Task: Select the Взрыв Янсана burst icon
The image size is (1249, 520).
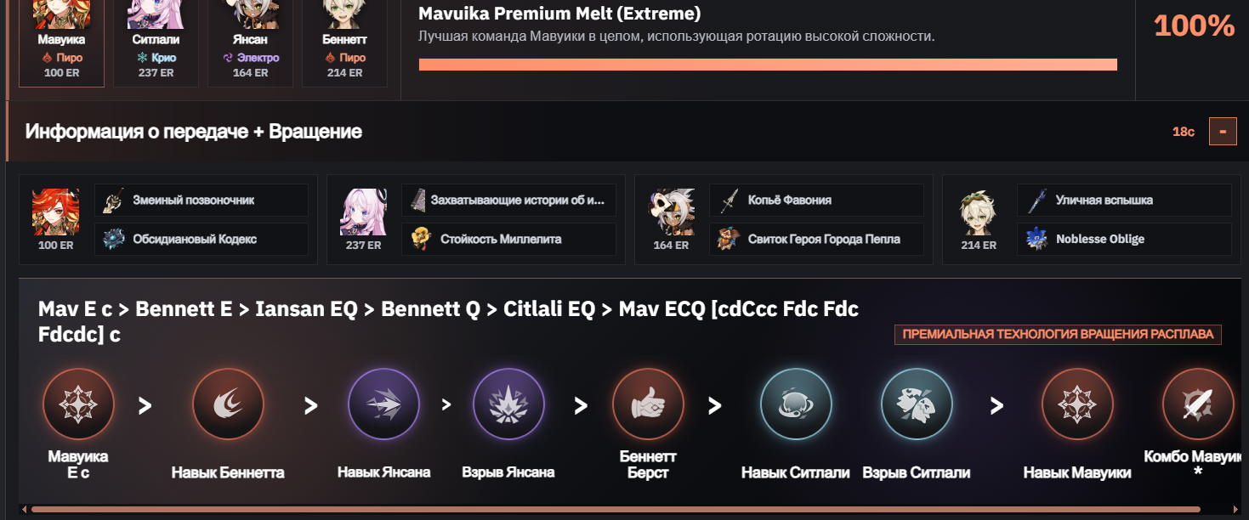Action: point(508,404)
